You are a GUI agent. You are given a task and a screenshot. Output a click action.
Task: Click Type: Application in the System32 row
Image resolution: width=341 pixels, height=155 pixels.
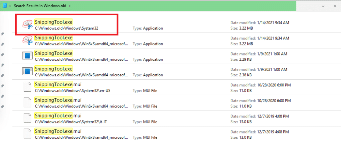(148, 28)
